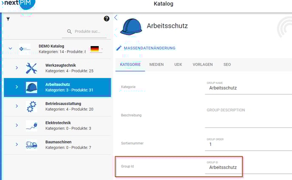Click the MASSENDATENÄNDERUNG button
Viewport: 292px width, 180px height.
[x=149, y=48]
